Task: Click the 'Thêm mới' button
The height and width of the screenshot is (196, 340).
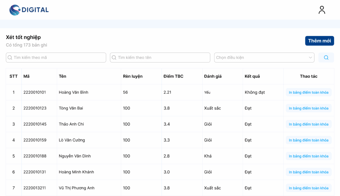Action: tap(319, 41)
